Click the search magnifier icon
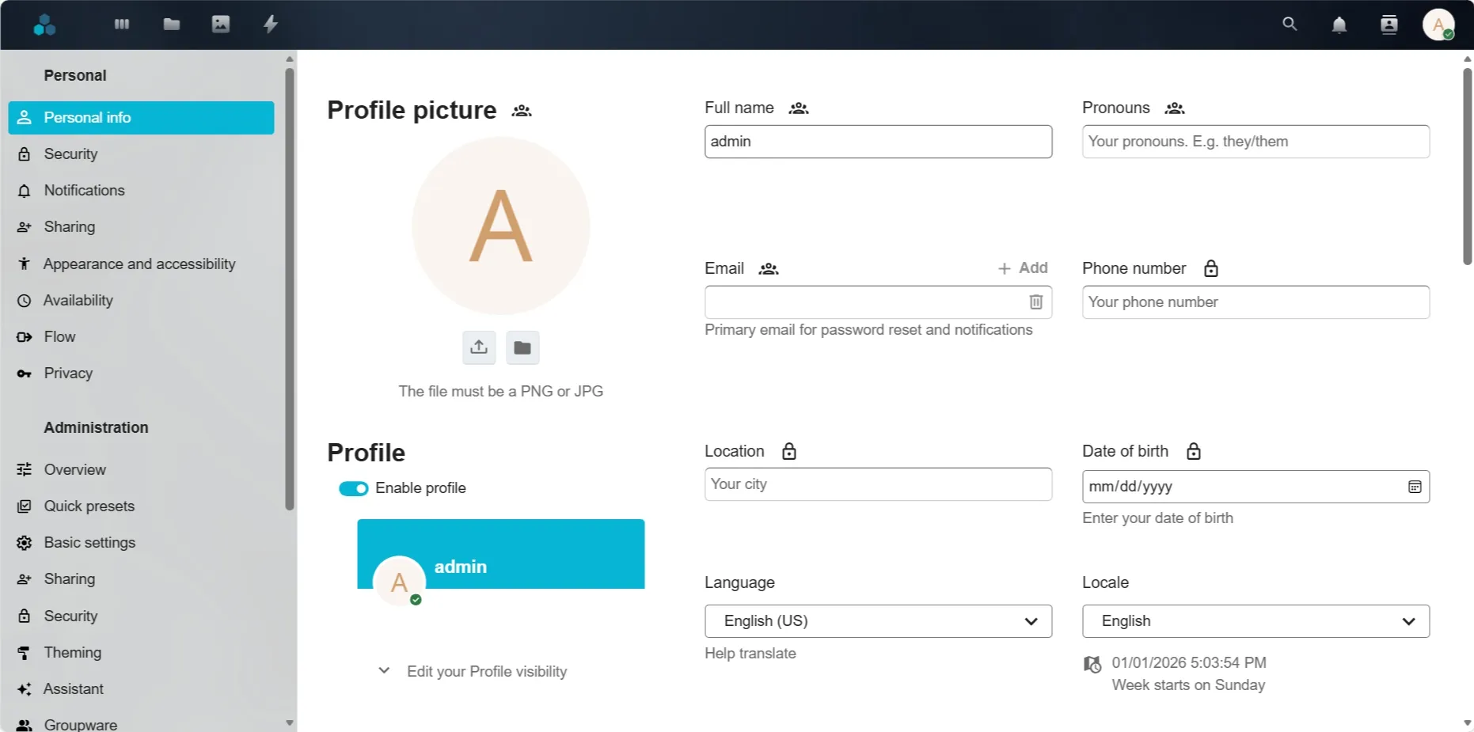 click(1290, 25)
